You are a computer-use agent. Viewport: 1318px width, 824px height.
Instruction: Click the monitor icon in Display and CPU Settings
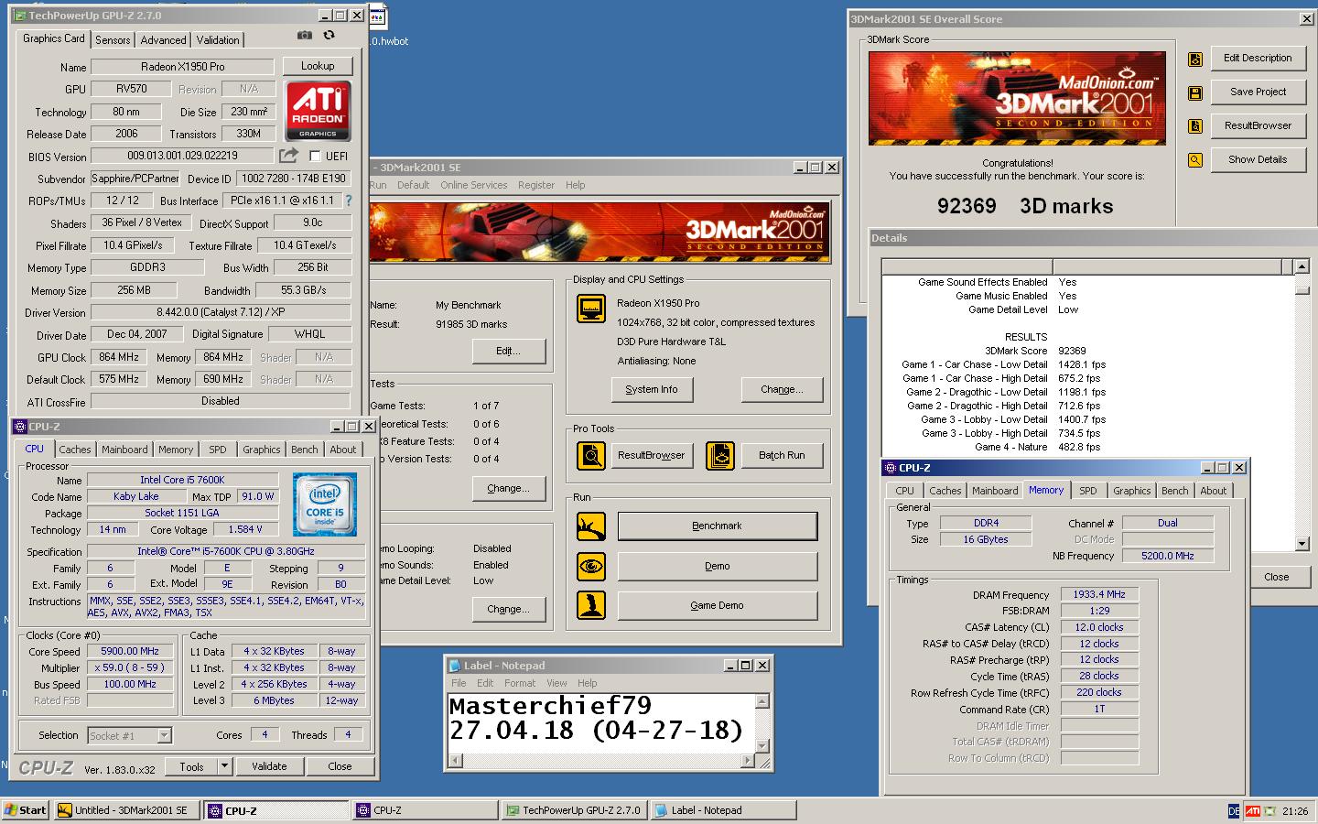coord(591,309)
